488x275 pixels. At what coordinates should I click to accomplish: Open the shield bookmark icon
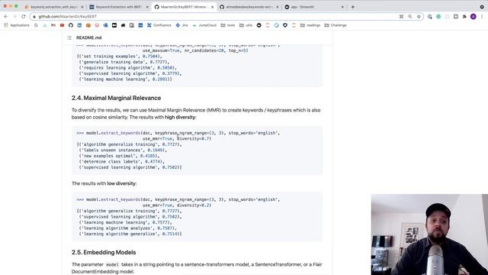[285, 25]
